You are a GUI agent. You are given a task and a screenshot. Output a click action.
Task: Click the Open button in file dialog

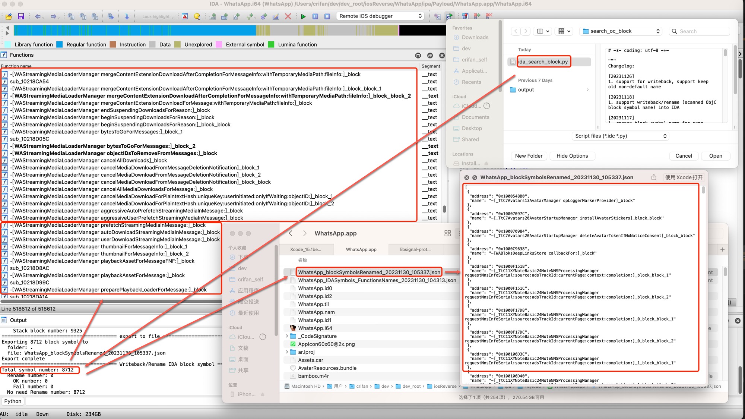(715, 156)
